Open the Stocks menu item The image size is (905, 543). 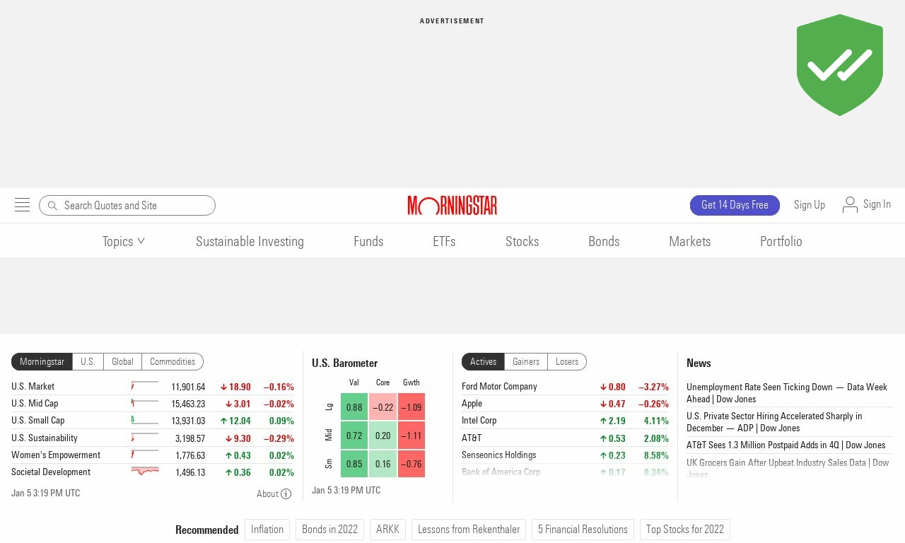pyautogui.click(x=522, y=241)
